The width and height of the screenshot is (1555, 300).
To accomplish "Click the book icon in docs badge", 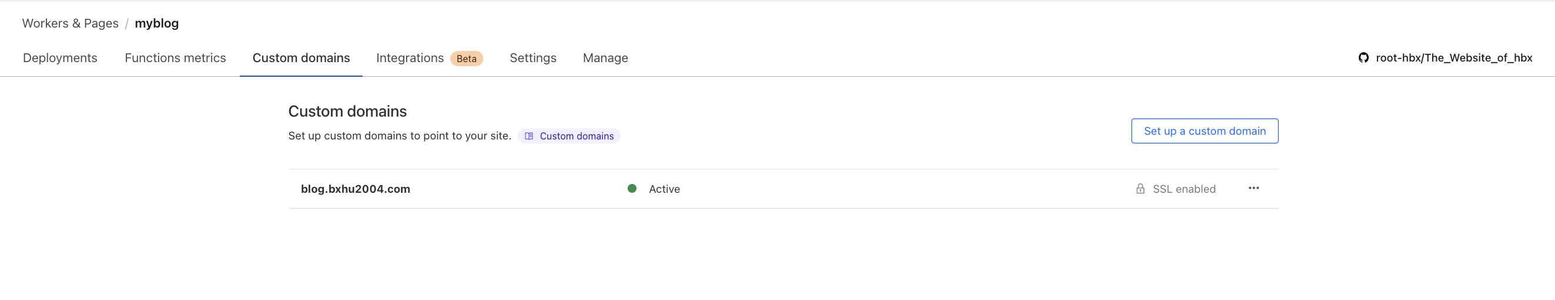I will point(529,136).
